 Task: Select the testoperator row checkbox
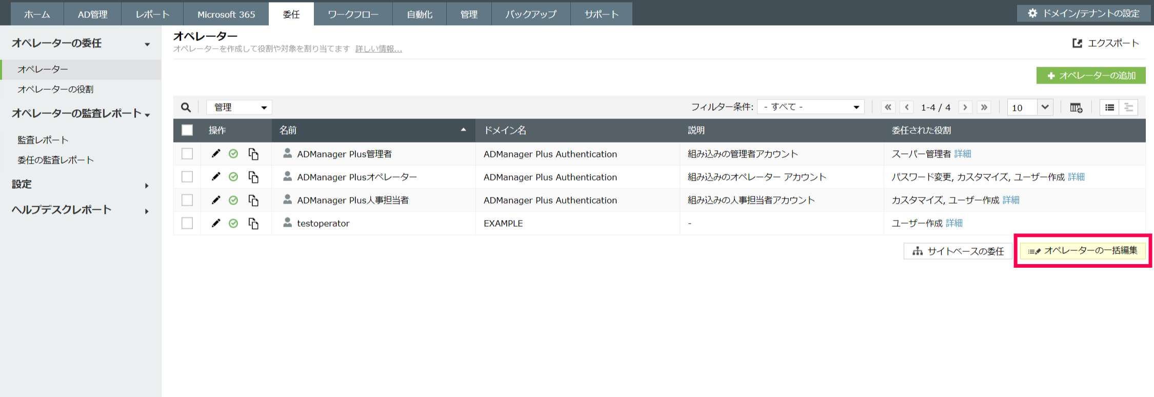[187, 223]
